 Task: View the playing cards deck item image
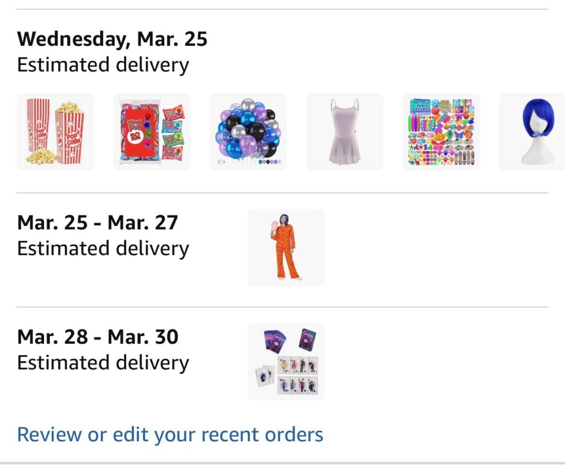pyautogui.click(x=286, y=361)
